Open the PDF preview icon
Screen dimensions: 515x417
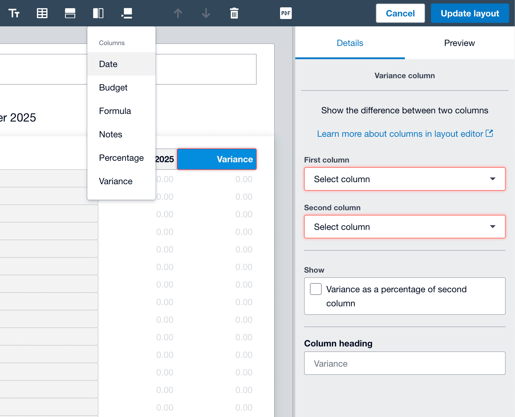pos(285,13)
